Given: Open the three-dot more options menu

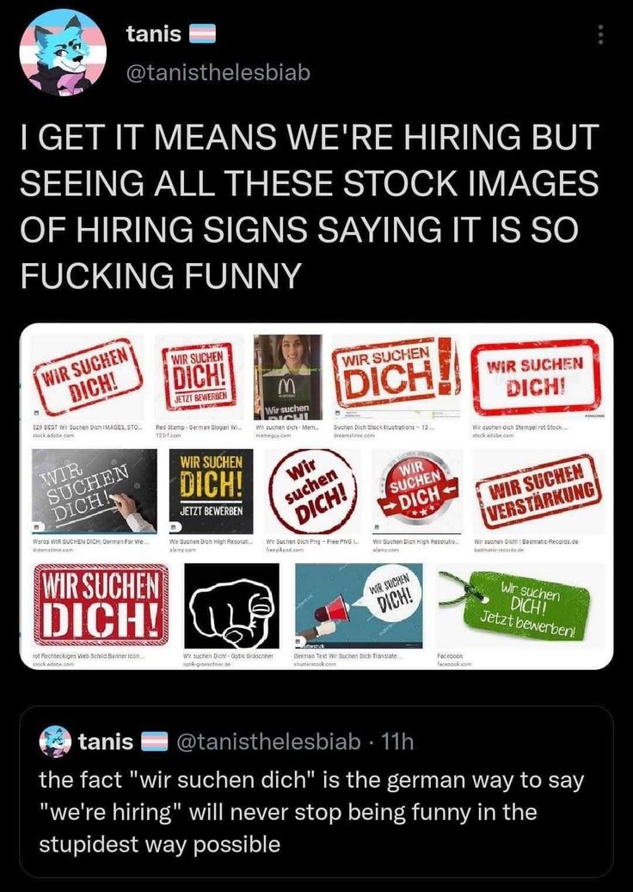Looking at the screenshot, I should (x=600, y=34).
